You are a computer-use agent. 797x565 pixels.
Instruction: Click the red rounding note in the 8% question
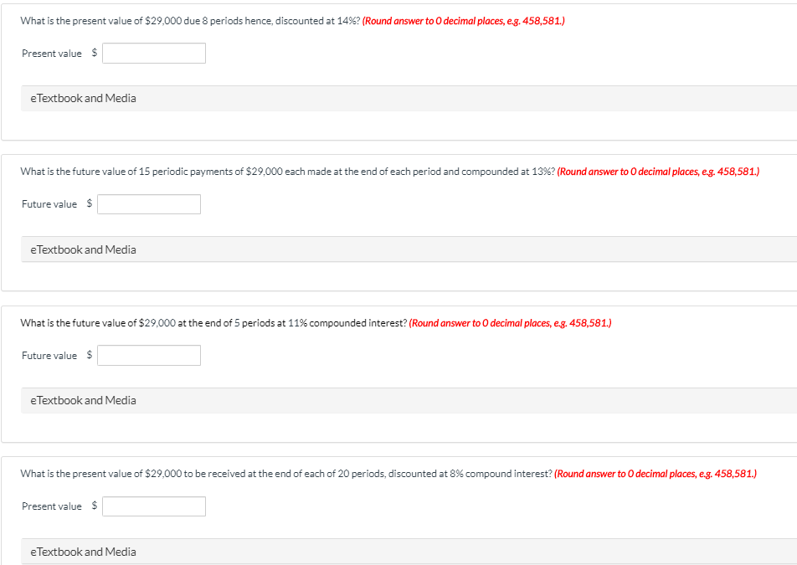[656, 474]
